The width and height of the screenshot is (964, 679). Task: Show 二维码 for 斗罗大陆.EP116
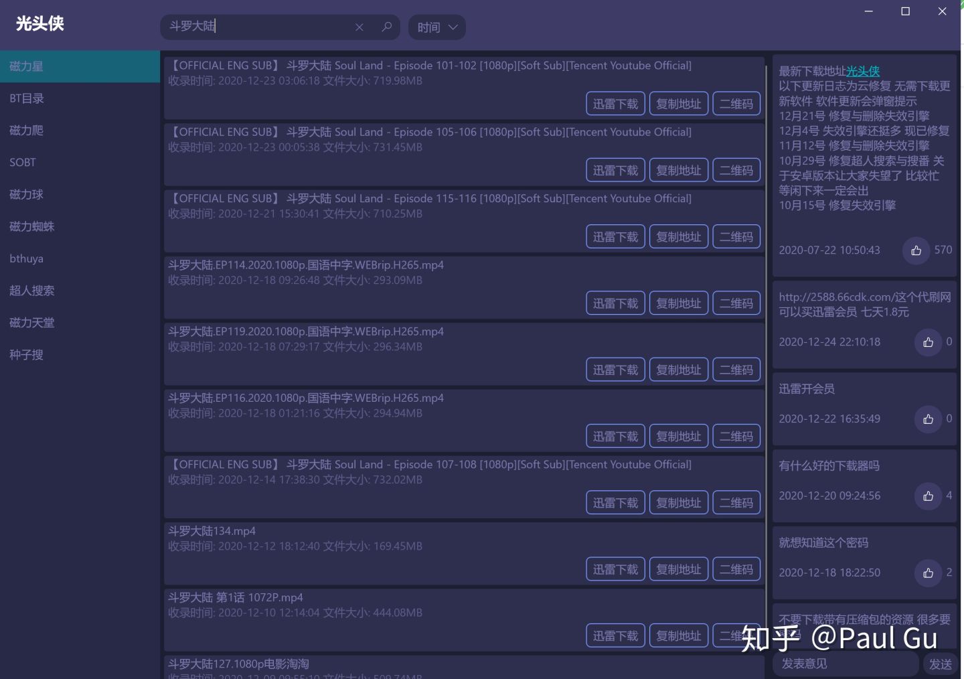pos(736,436)
